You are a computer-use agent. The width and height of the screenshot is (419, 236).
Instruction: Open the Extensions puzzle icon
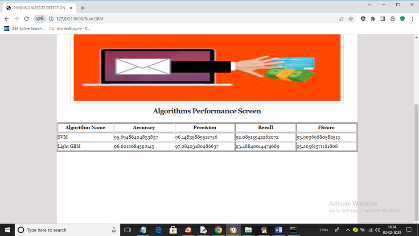[373, 19]
